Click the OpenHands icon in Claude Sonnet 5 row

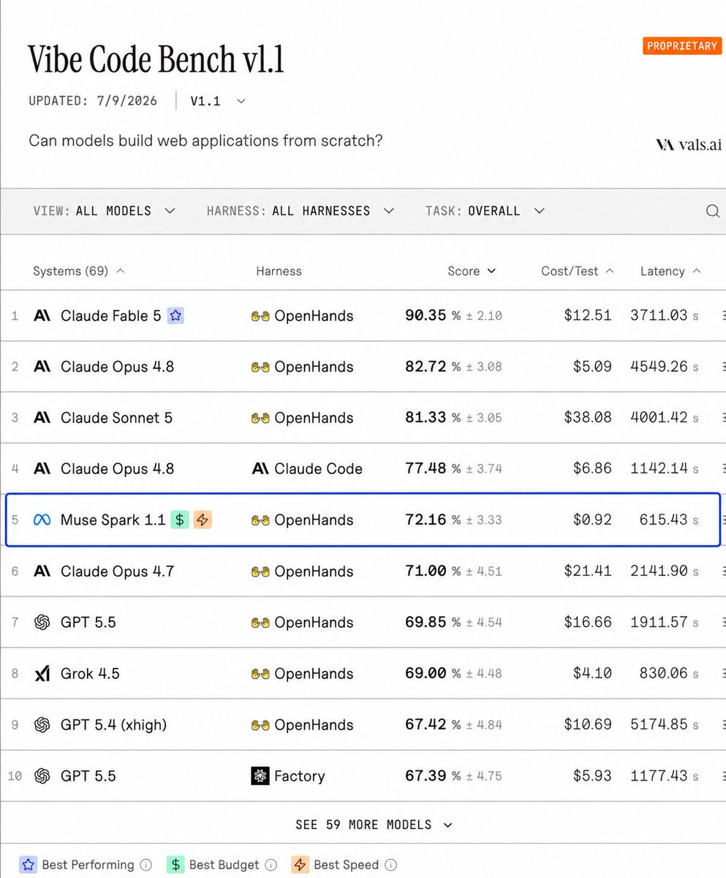point(260,418)
